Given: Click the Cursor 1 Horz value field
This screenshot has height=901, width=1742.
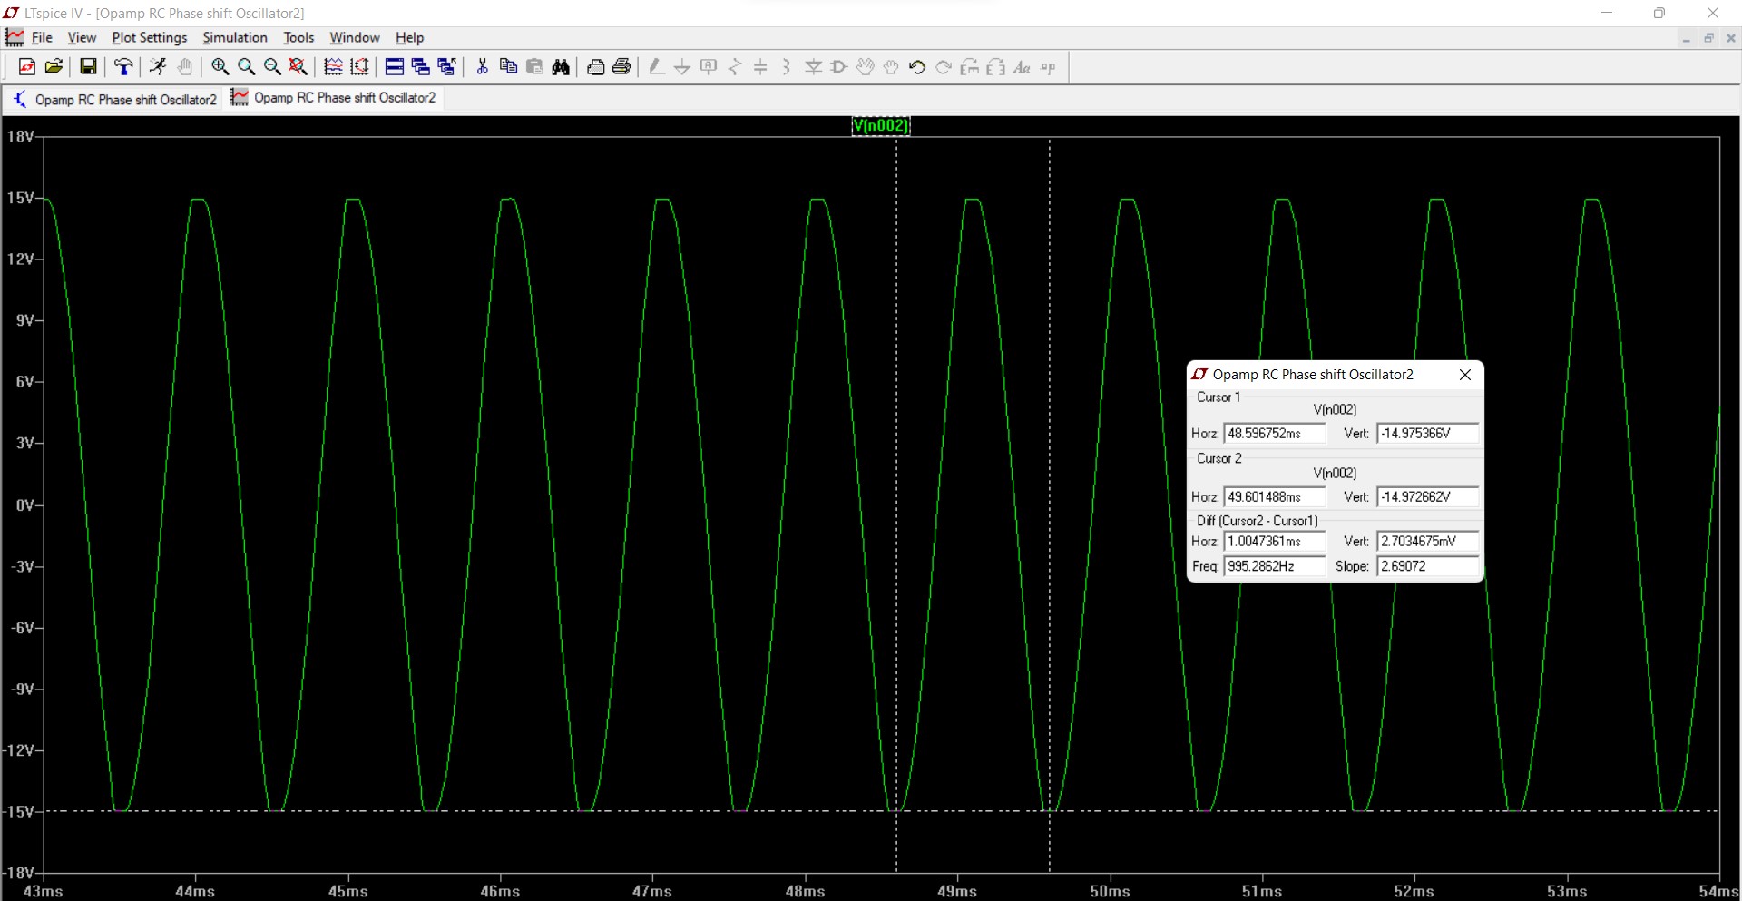Looking at the screenshot, I should 1274,433.
